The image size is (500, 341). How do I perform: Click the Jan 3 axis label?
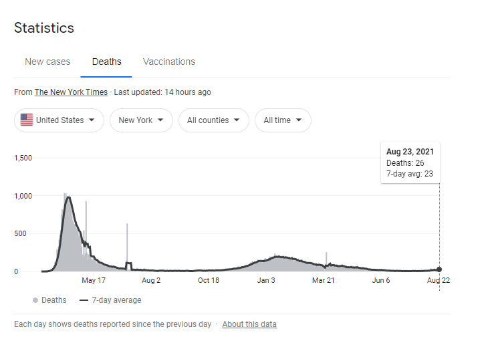266,280
